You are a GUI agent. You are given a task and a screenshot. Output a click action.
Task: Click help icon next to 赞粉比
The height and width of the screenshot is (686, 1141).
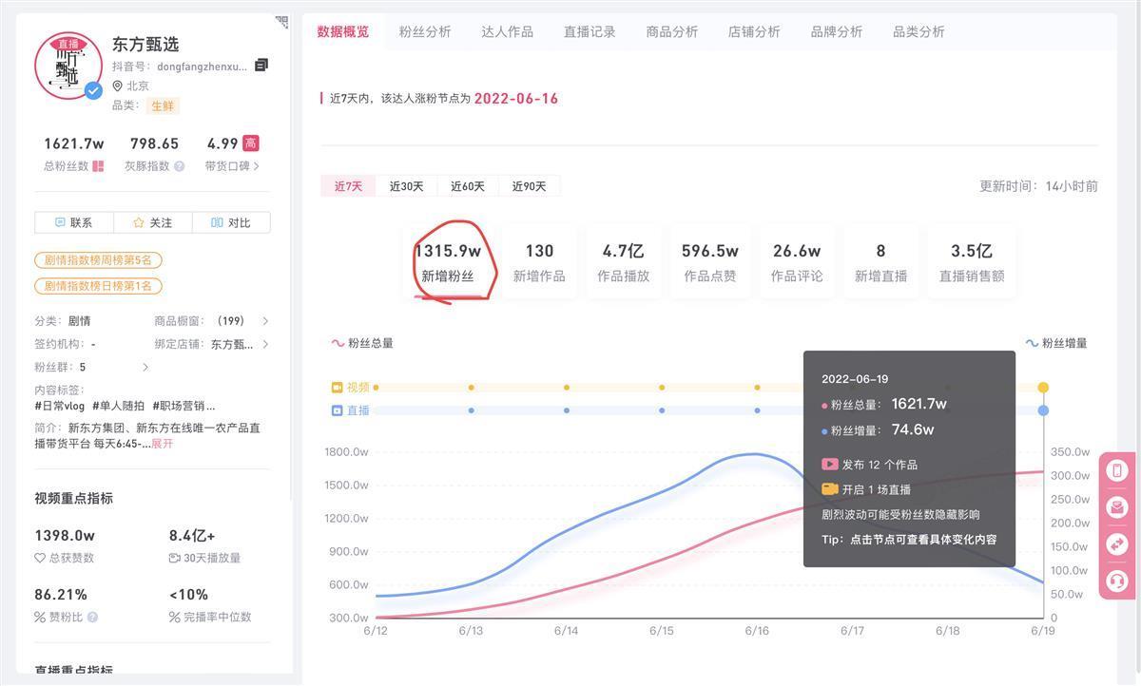coord(92,618)
